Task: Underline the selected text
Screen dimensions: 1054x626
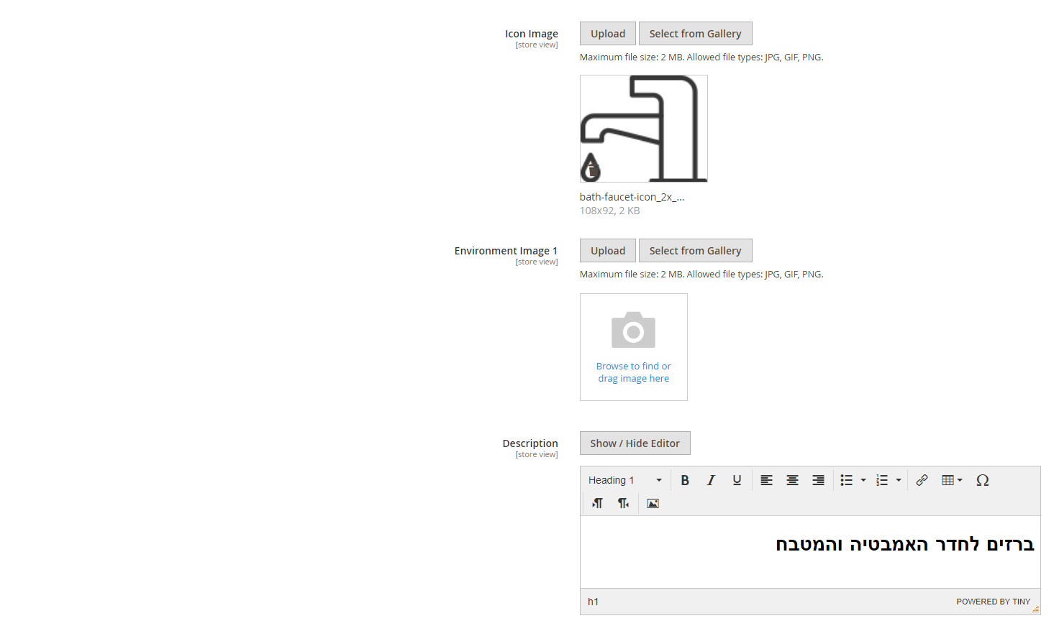Action: [x=737, y=480]
